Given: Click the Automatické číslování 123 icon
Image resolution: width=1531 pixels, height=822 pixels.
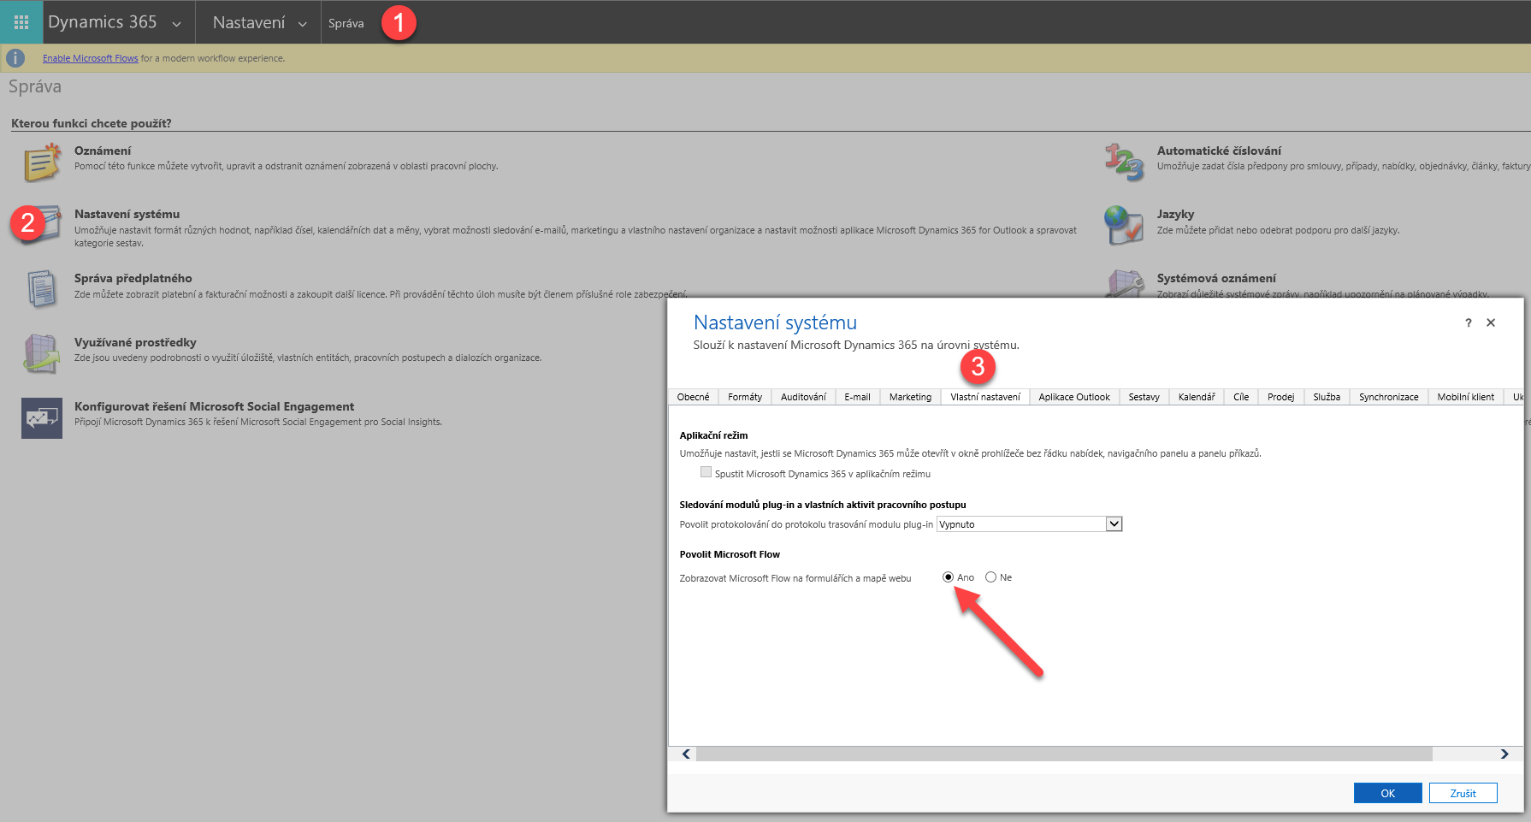Looking at the screenshot, I should (x=1124, y=163).
